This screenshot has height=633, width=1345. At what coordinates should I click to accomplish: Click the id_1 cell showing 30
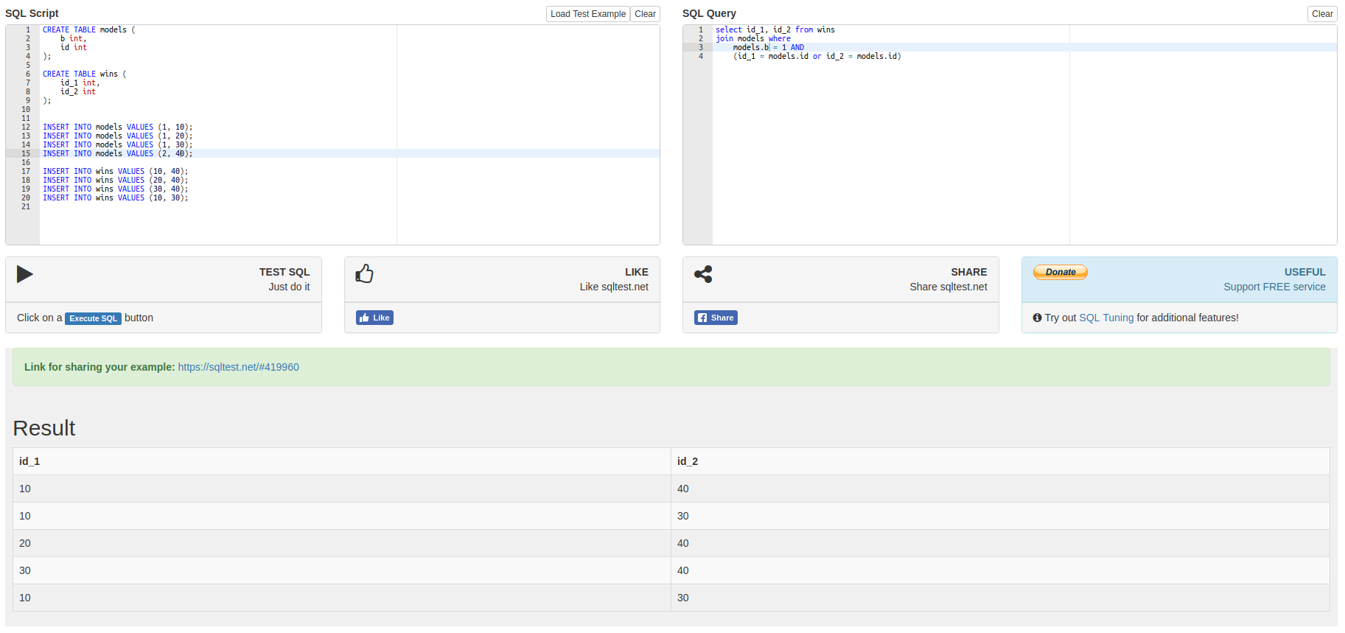342,570
